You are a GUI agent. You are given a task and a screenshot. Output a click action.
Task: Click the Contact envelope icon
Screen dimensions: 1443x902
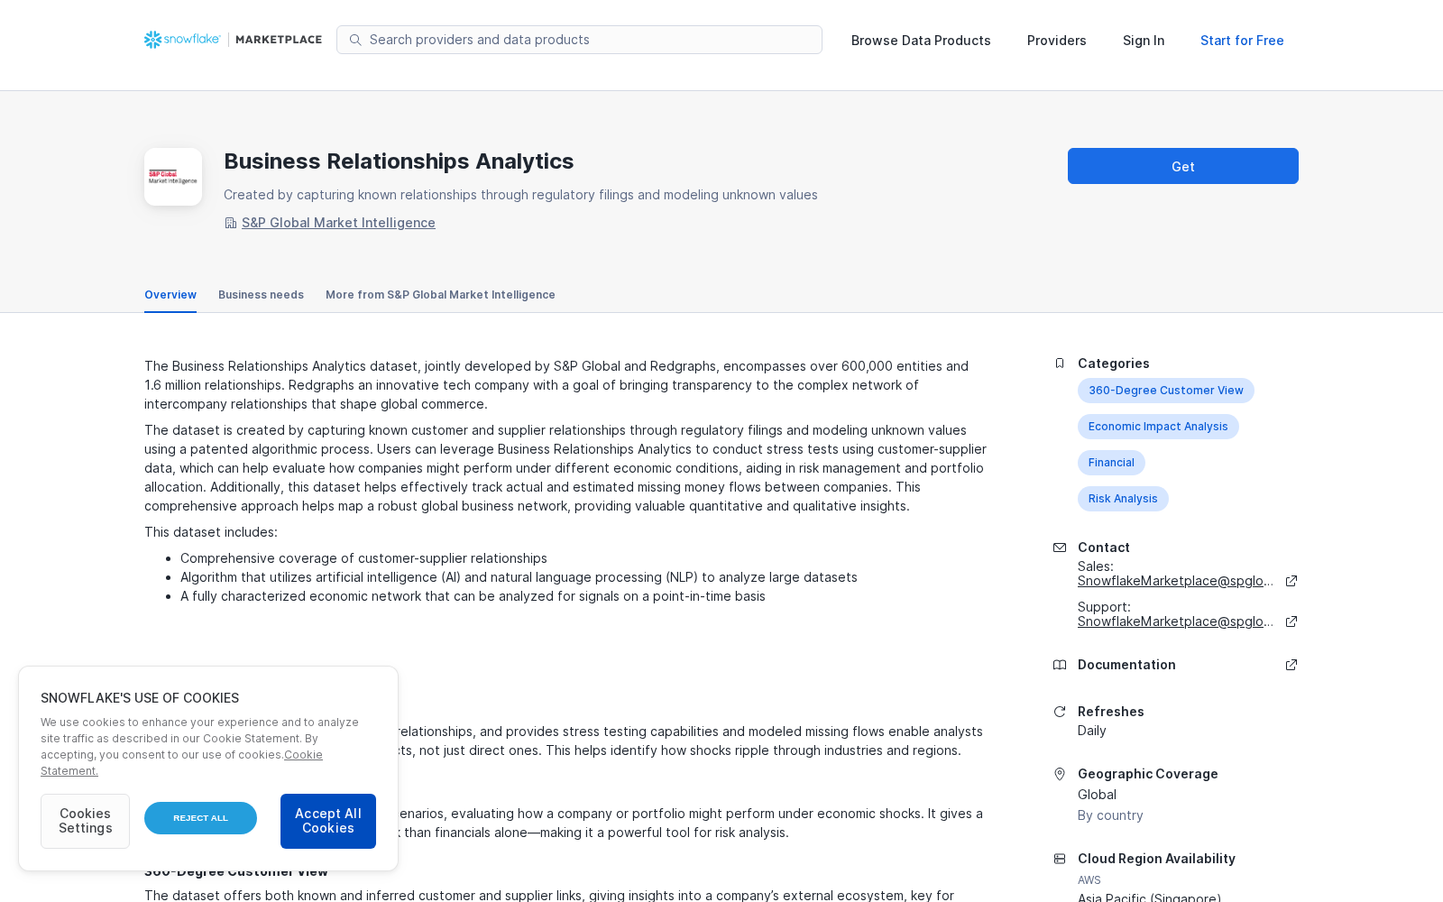(1060, 548)
